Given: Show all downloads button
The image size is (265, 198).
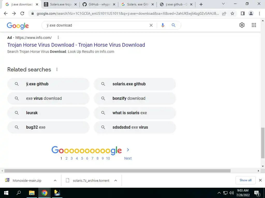Looking at the screenshot, I should click(x=245, y=180).
